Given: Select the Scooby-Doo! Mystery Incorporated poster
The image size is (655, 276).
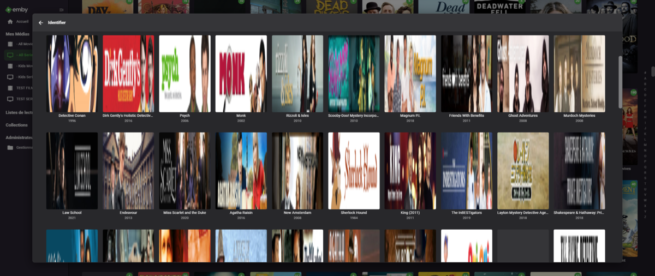Looking at the screenshot, I should coord(354,74).
